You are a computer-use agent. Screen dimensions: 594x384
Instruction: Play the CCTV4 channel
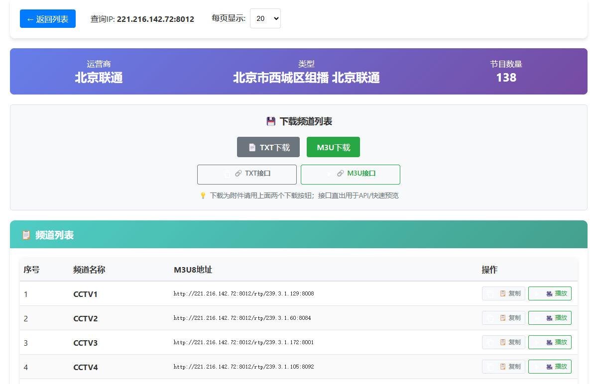point(550,367)
